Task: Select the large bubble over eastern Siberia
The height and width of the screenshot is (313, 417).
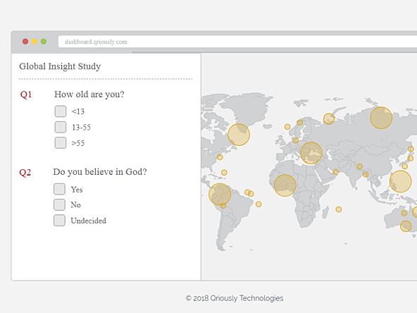Action: tap(381, 118)
